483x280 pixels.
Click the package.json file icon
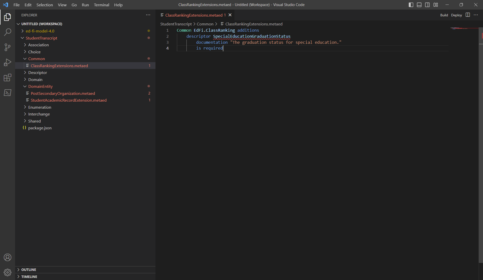(24, 128)
